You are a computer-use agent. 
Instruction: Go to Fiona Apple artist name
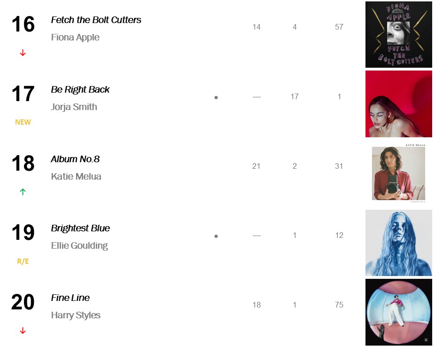tap(75, 38)
